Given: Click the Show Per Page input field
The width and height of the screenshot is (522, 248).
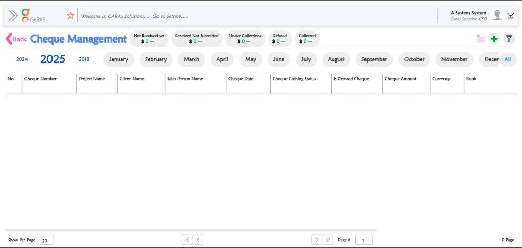Looking at the screenshot, I should pyautogui.click(x=45, y=240).
